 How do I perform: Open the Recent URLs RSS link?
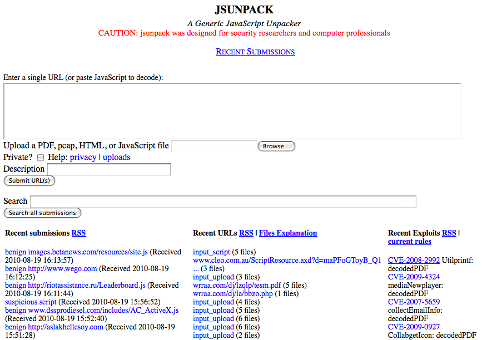[x=246, y=233]
